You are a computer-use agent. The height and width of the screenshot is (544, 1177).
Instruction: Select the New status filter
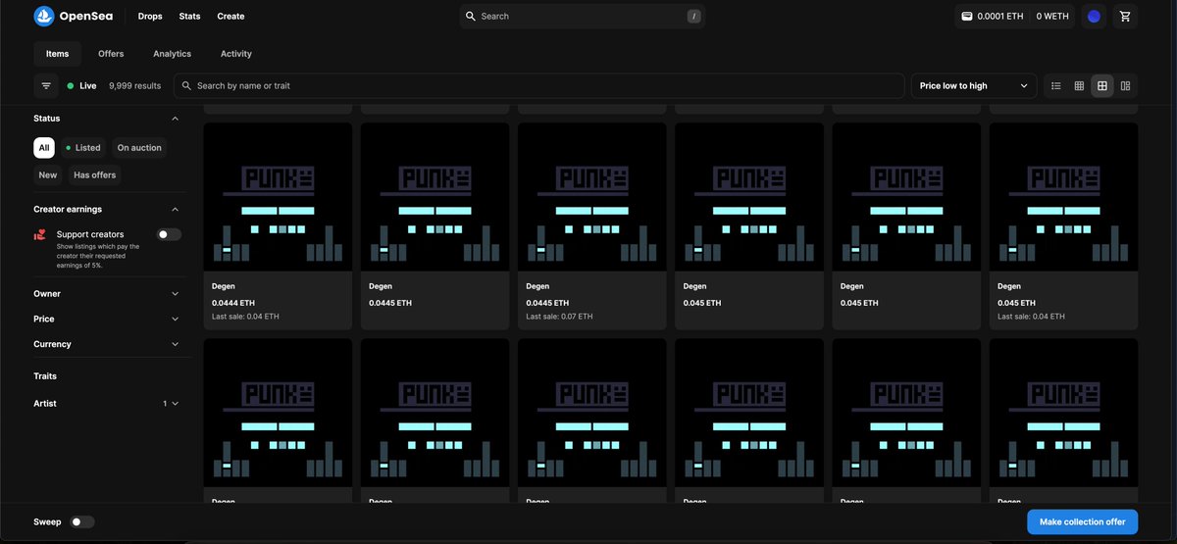click(48, 175)
